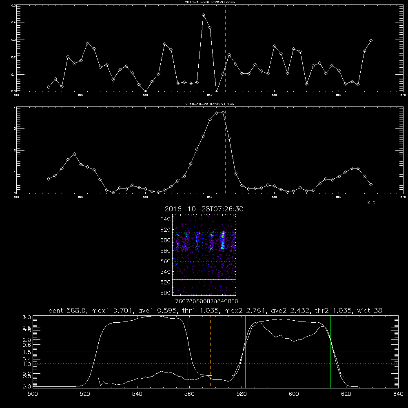The image size is (408, 408).
Task: Click the 'widt 38' value
Action: 370,310
